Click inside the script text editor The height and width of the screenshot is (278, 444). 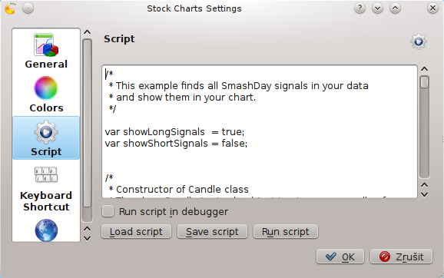pos(260,131)
